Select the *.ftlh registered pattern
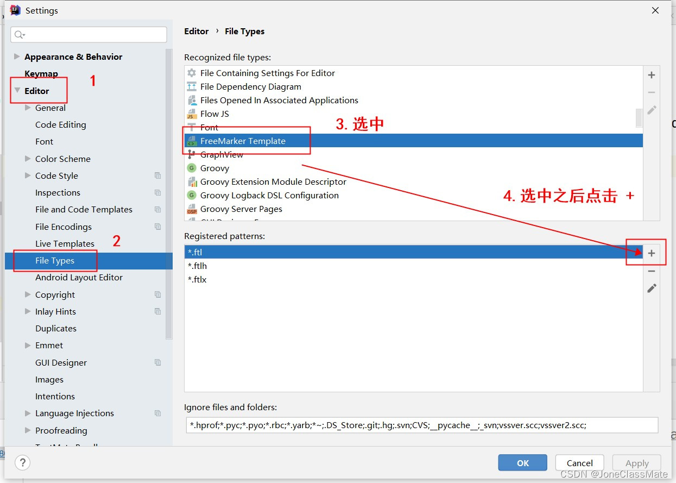Viewport: 676px width, 483px height. [x=197, y=266]
